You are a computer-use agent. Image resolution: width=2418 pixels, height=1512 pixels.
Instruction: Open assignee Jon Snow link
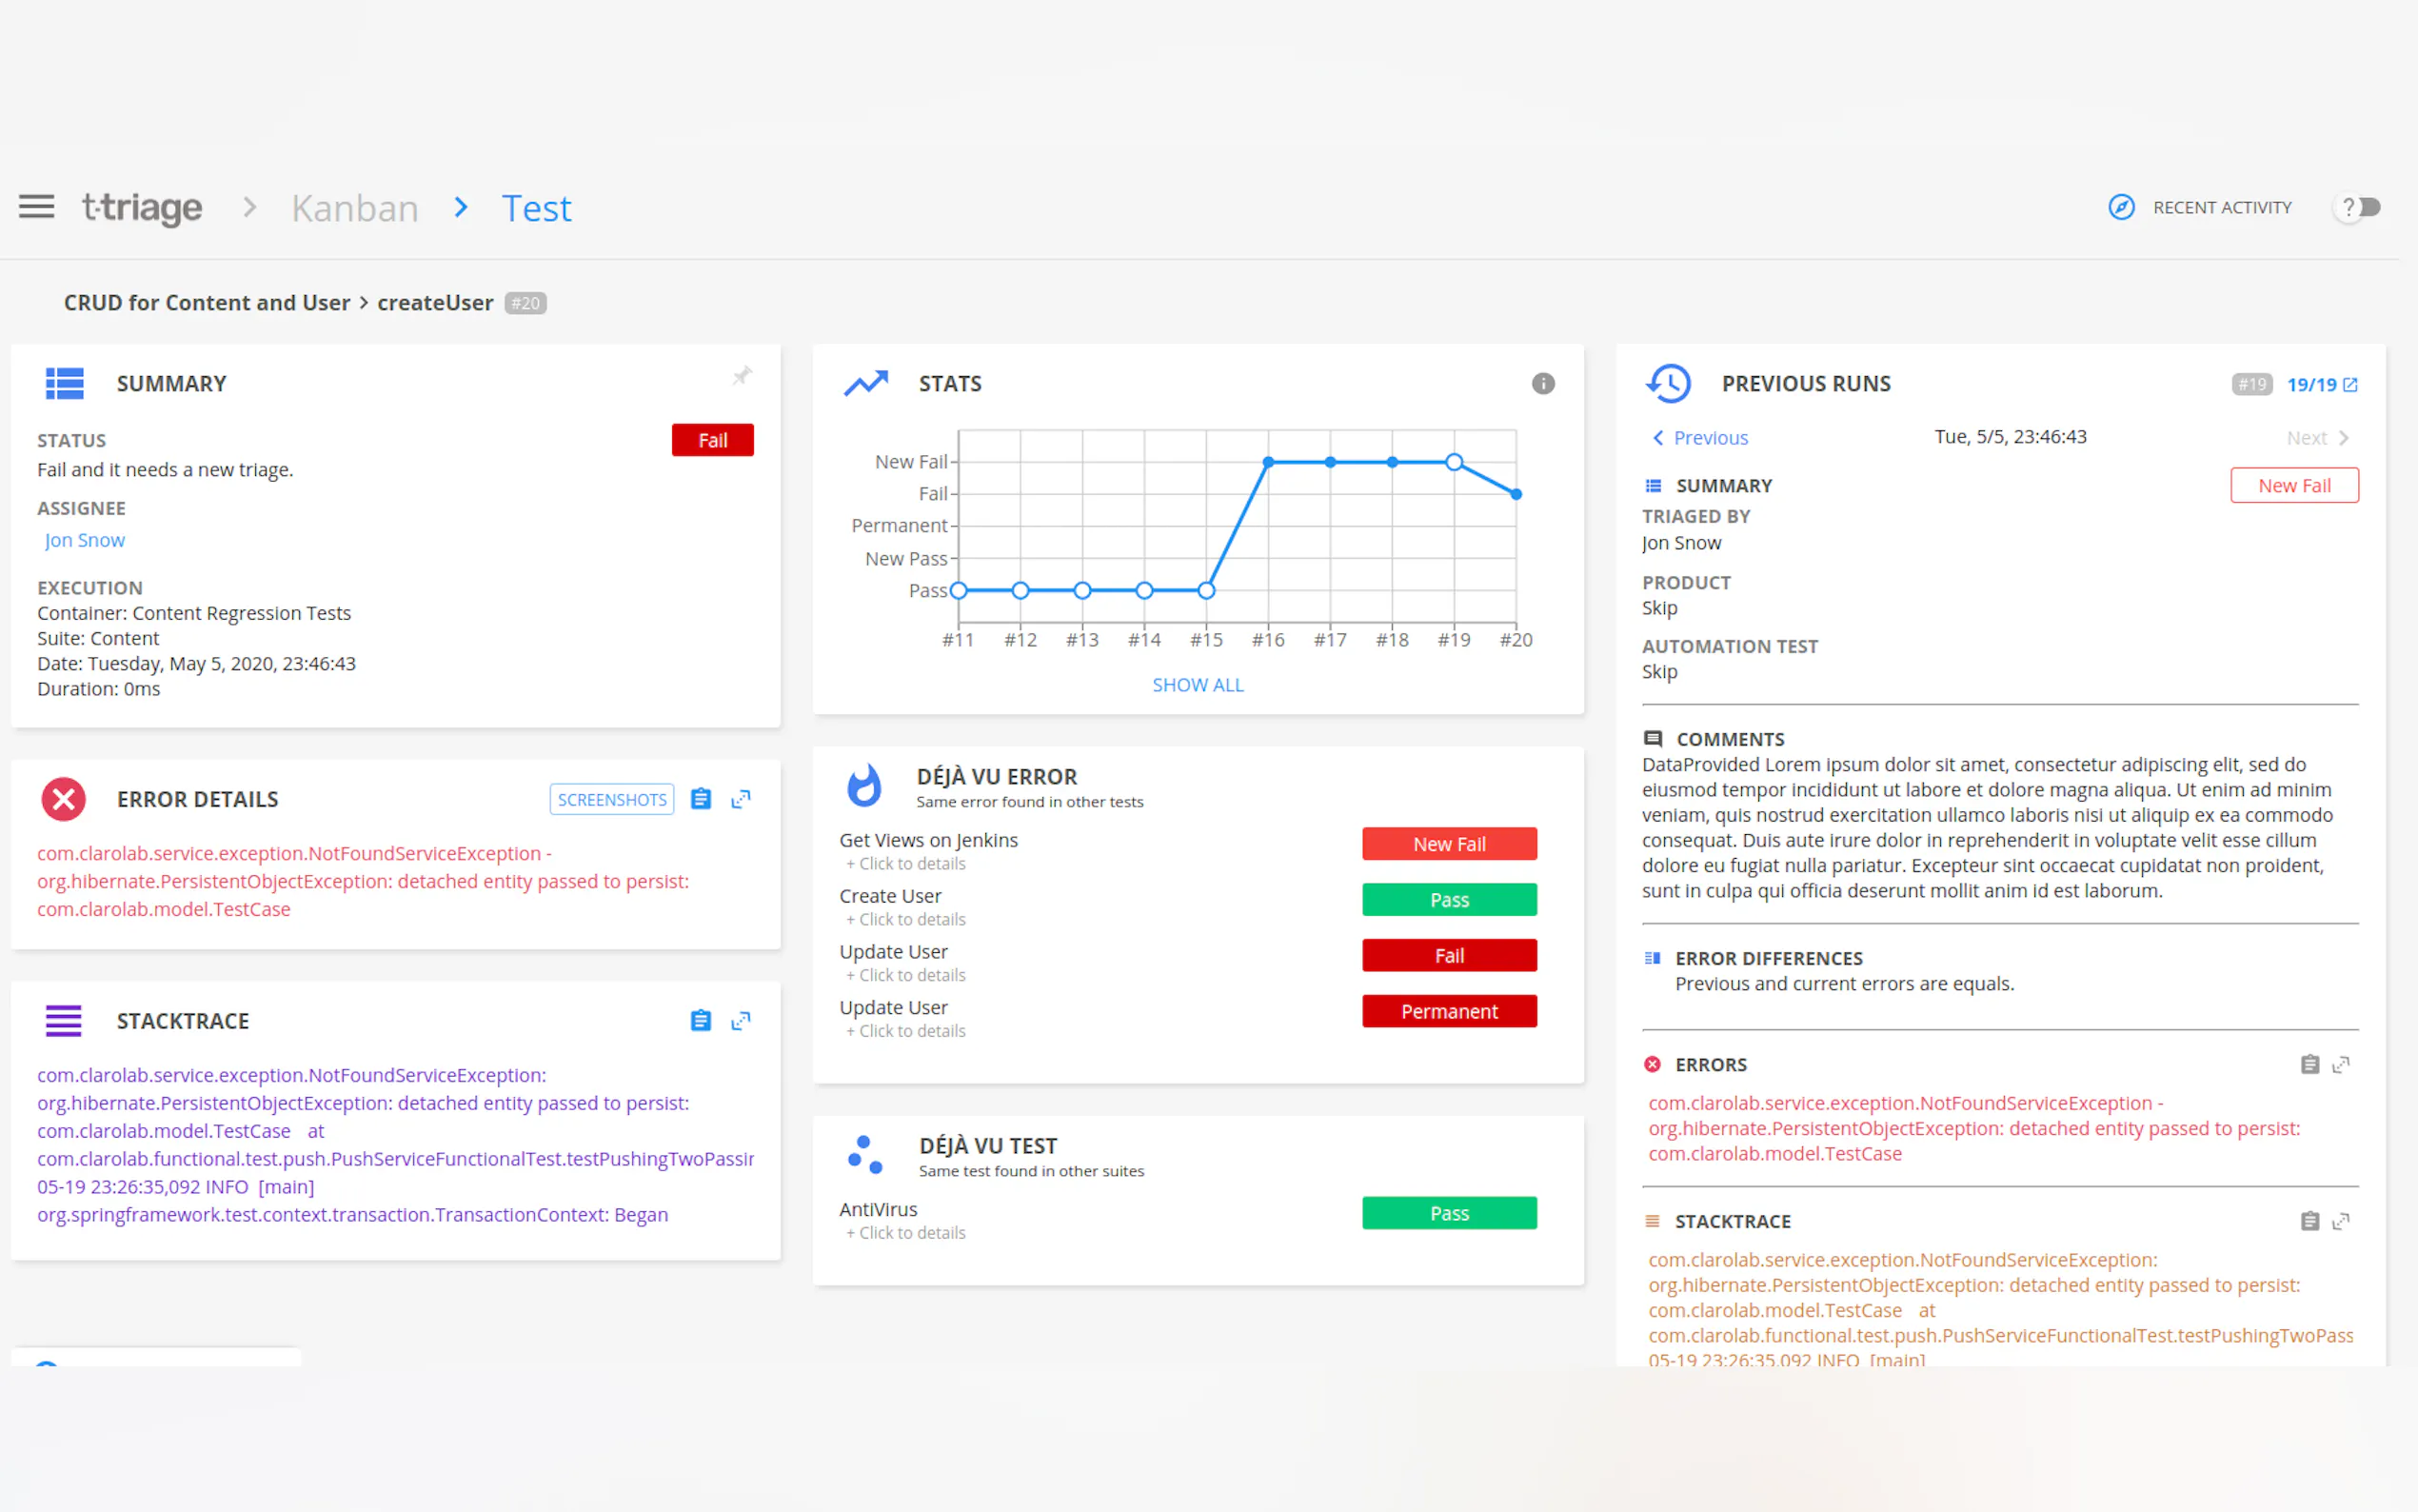click(x=85, y=540)
